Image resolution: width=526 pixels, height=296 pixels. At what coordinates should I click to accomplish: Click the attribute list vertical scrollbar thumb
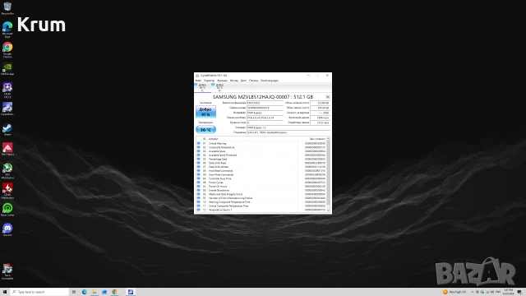[328, 173]
